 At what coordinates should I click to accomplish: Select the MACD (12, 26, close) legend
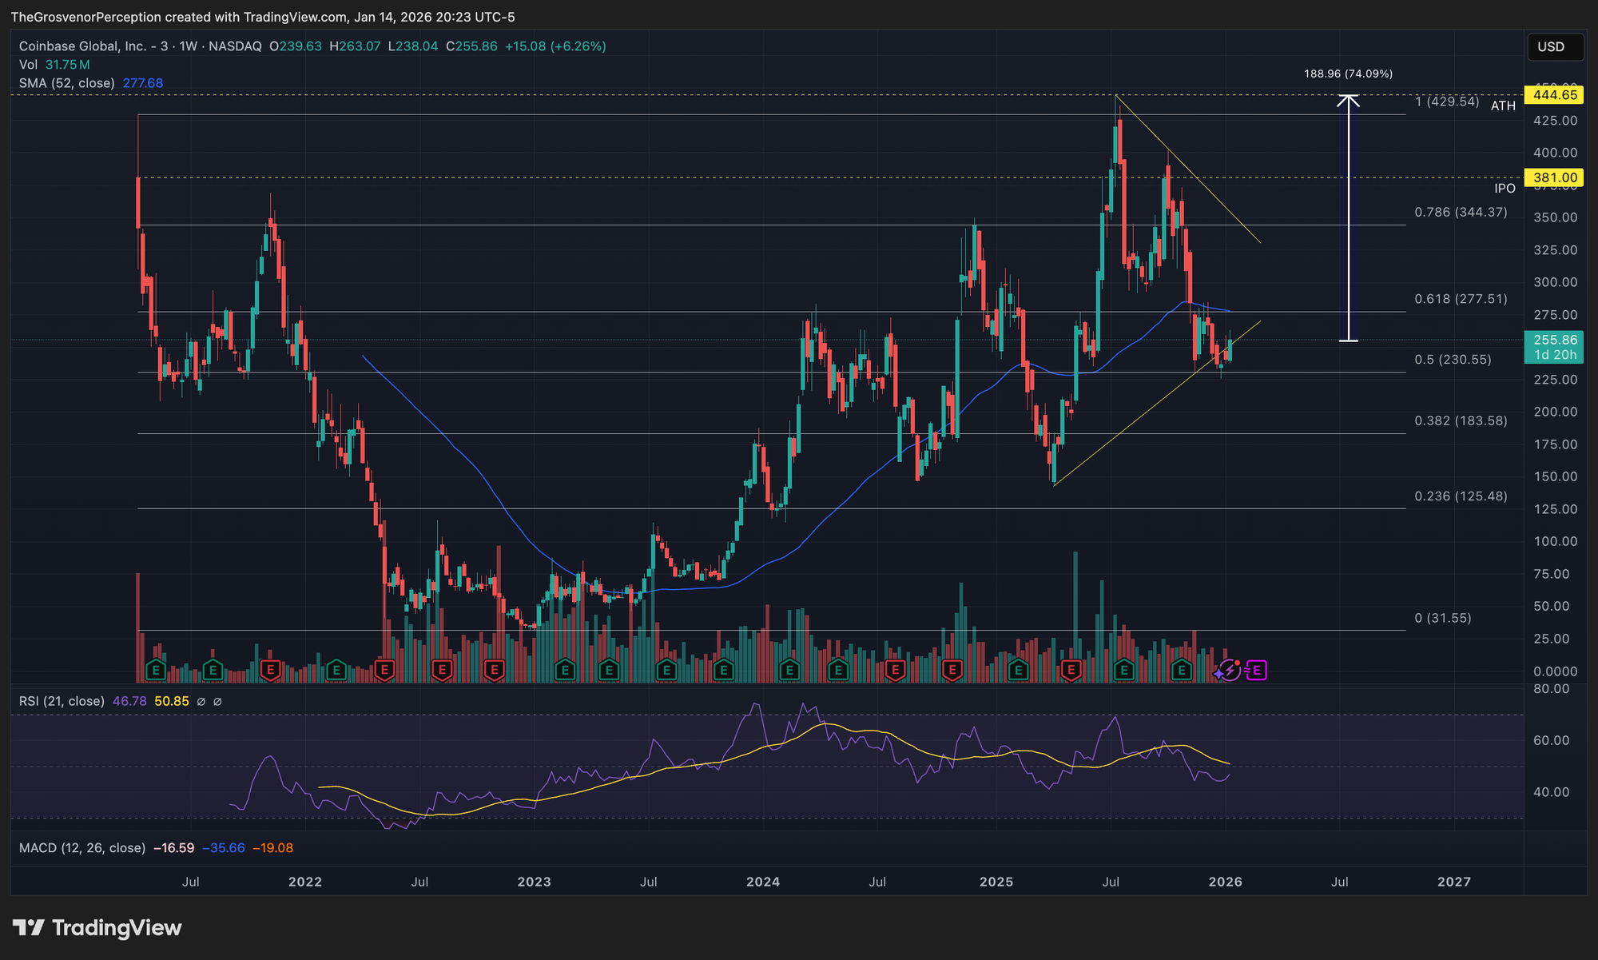[x=82, y=847]
